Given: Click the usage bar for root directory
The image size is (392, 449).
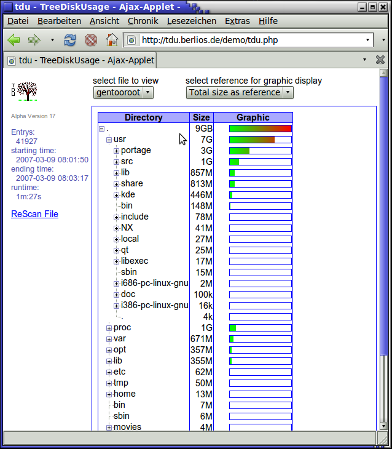Looking at the screenshot, I should coord(260,129).
